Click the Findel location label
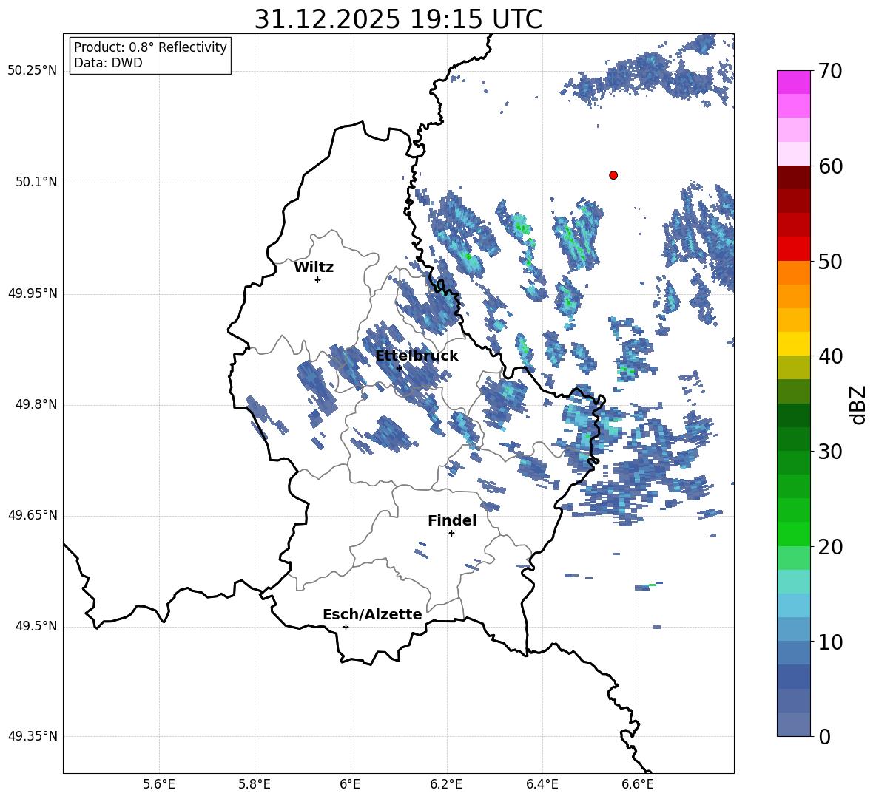This screenshot has height=799, width=876. coord(452,520)
